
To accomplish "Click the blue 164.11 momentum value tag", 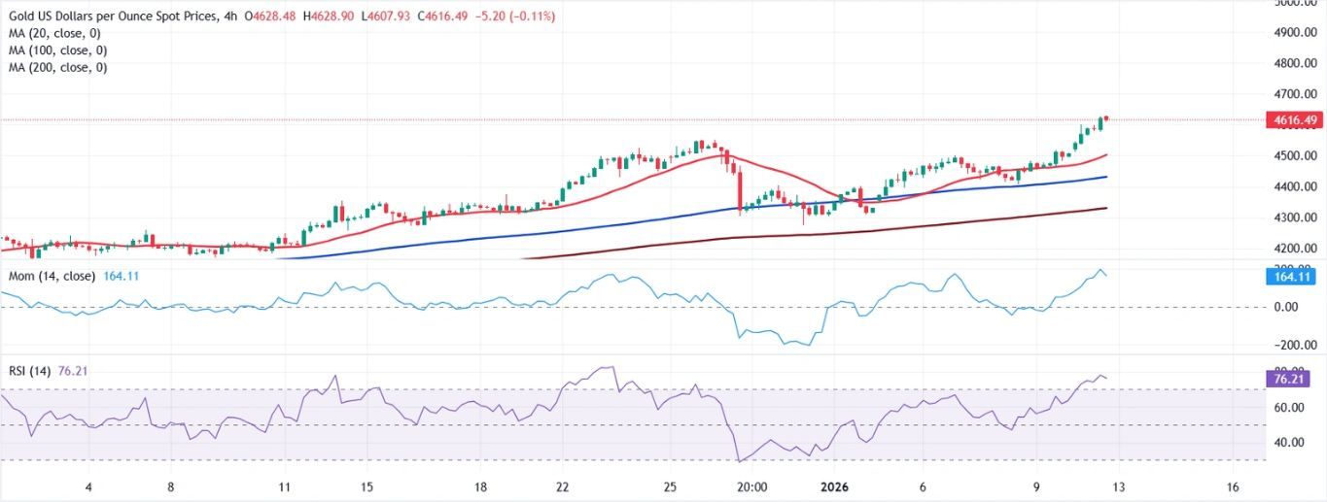I will (x=1293, y=277).
